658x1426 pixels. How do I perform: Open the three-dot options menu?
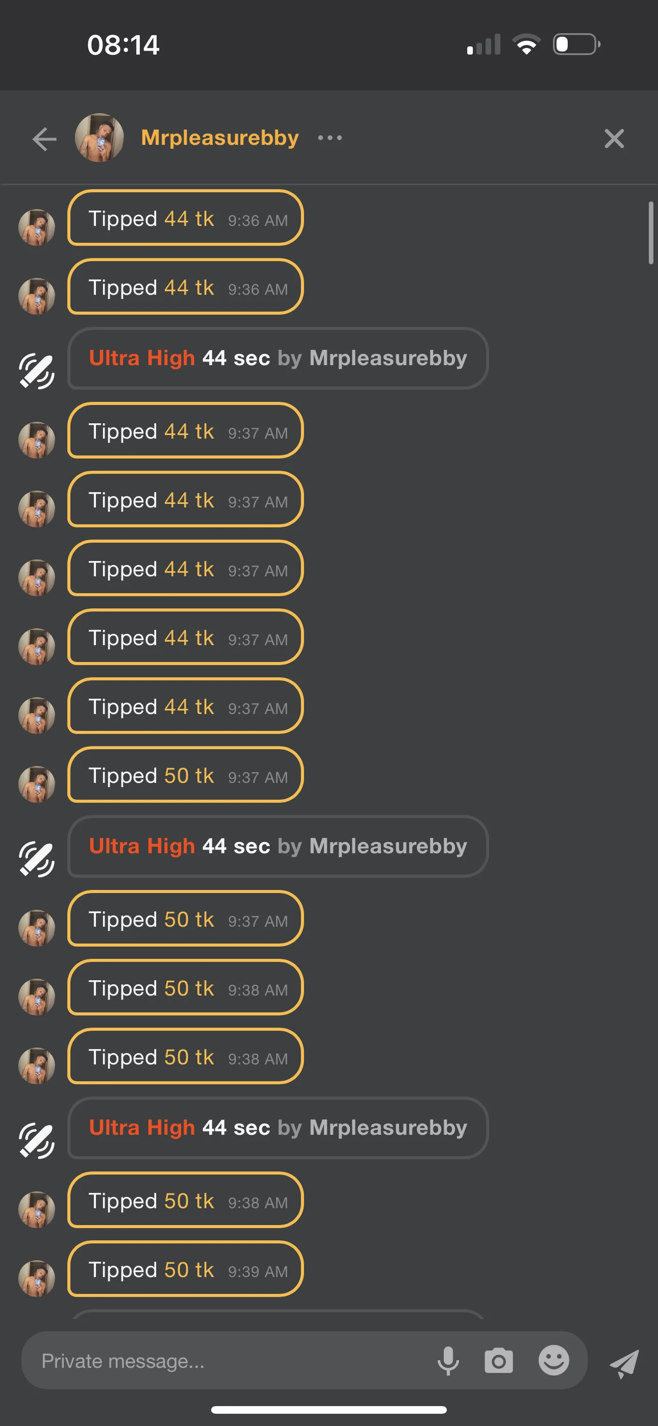pyautogui.click(x=330, y=138)
